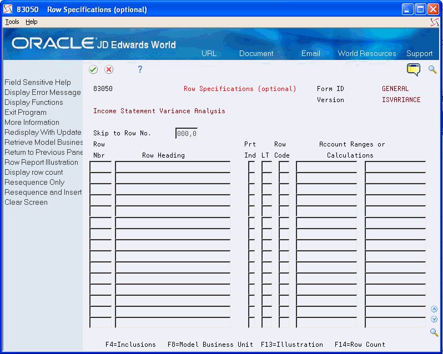Image resolution: width=443 pixels, height=354 pixels.
Task: Click F8=Model Business Unit function text
Action: point(210,345)
